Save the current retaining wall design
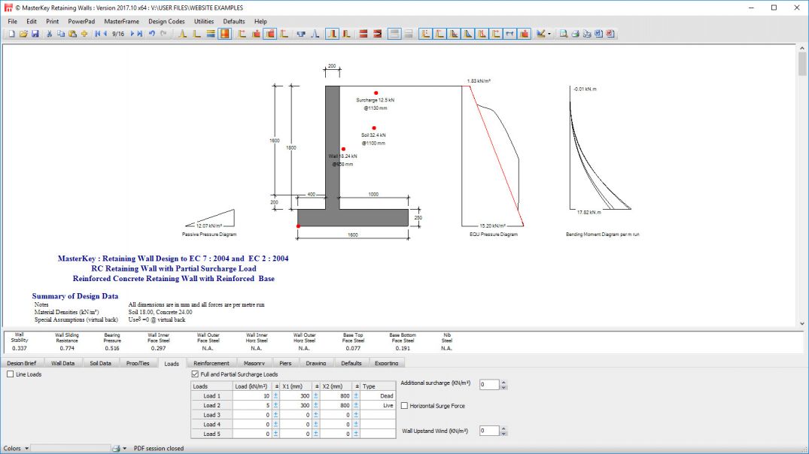The width and height of the screenshot is (809, 454). tap(35, 34)
